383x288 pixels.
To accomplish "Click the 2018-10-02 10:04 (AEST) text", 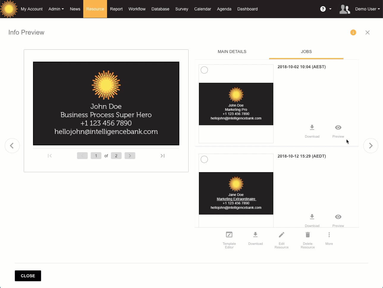I will (x=302, y=67).
